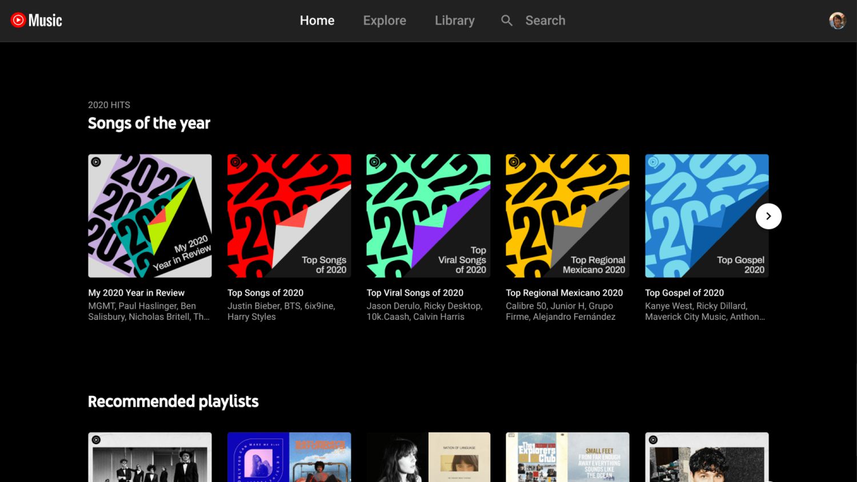Screen dimensions: 857x482
Task: Open My 2020 Year in Review cover
Action: (x=150, y=216)
